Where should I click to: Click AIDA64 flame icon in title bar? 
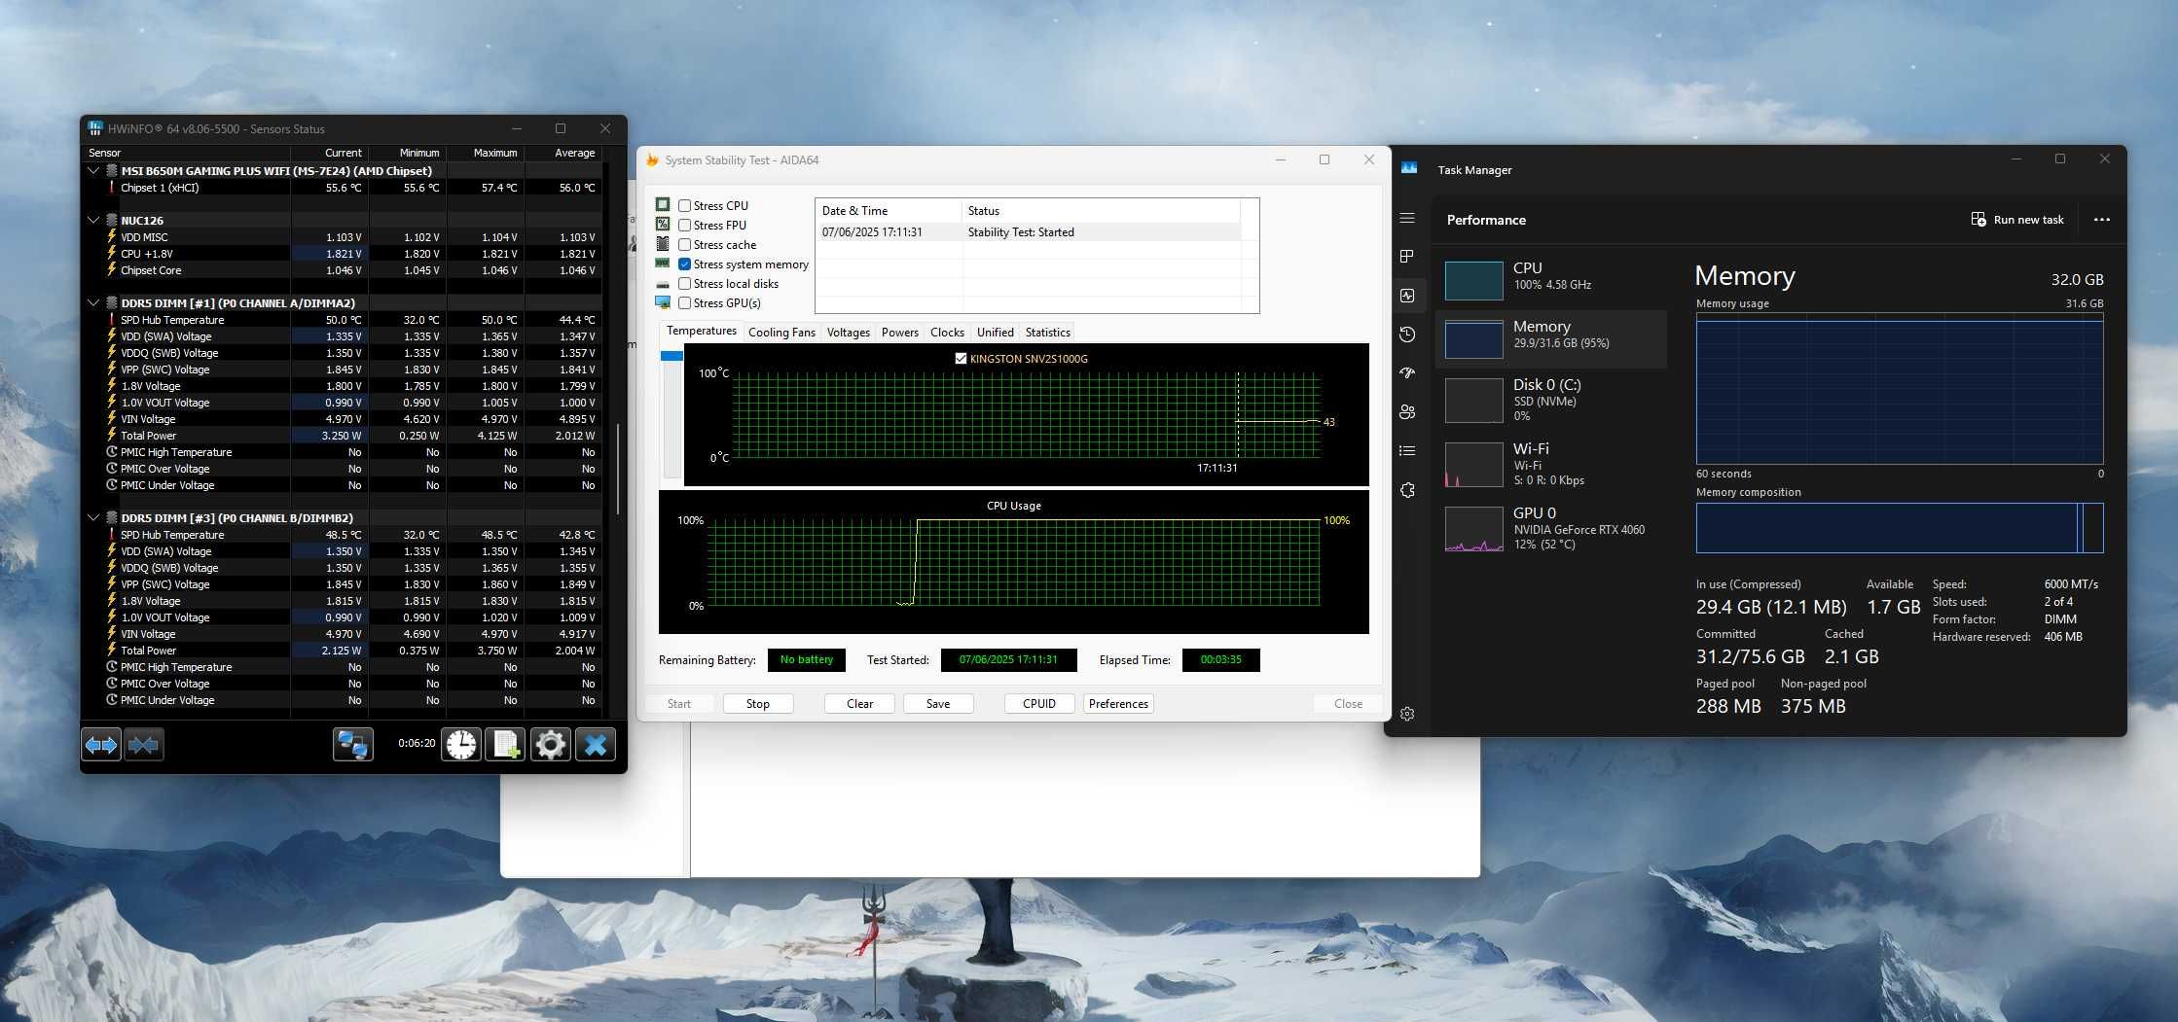click(652, 160)
